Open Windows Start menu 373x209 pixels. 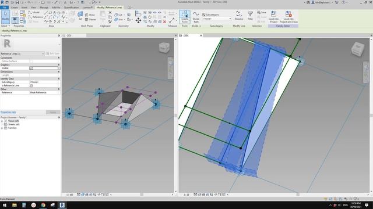5,205
